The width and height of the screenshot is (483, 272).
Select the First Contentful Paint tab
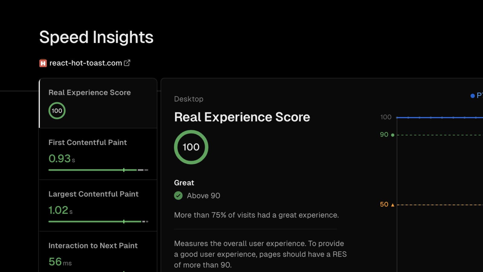98,154
